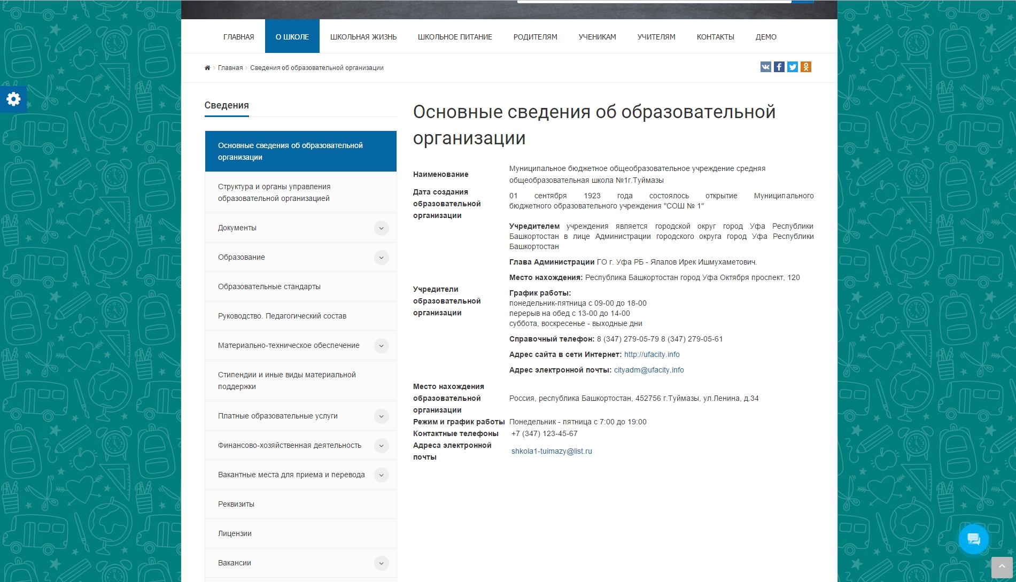The height and width of the screenshot is (582, 1016).
Task: Expand Платные образовательные услуги chevron
Action: [381, 416]
